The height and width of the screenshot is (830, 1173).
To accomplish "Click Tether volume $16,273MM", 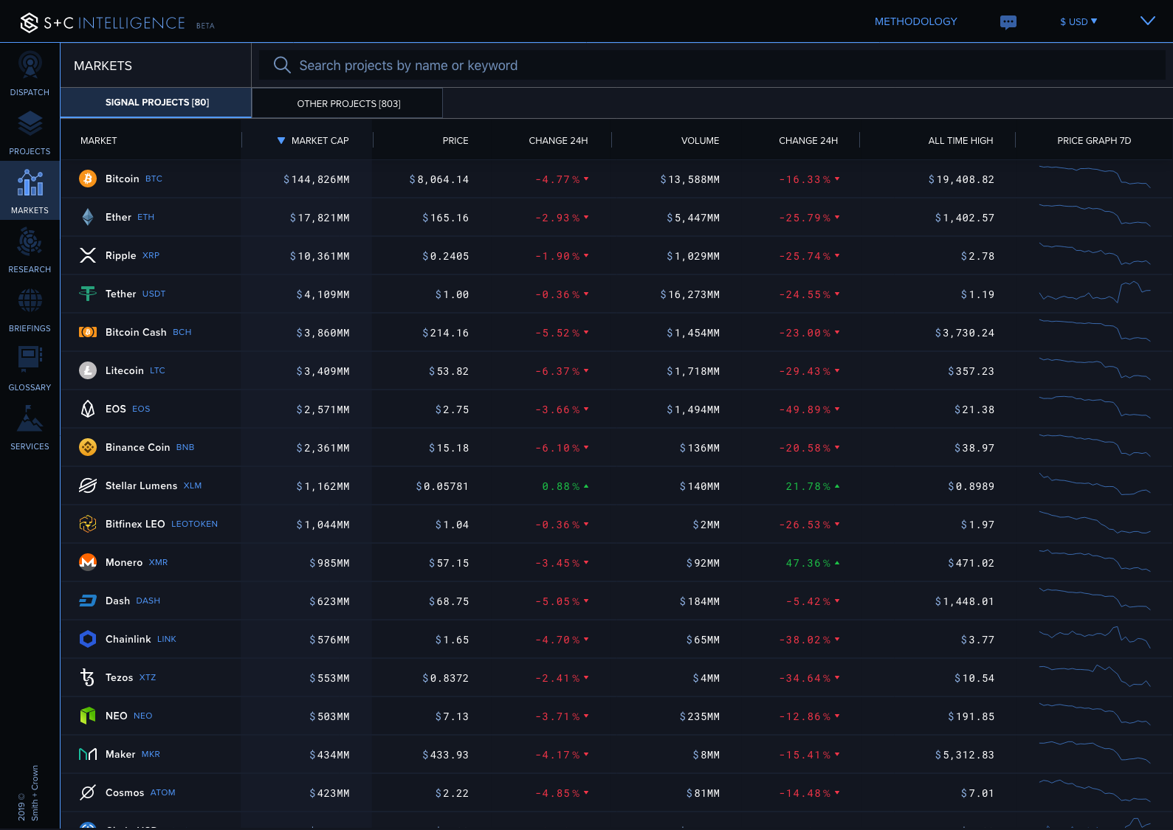I will pyautogui.click(x=690, y=294).
